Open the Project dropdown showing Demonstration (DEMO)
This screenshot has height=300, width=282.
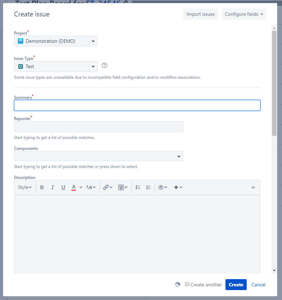pos(56,41)
